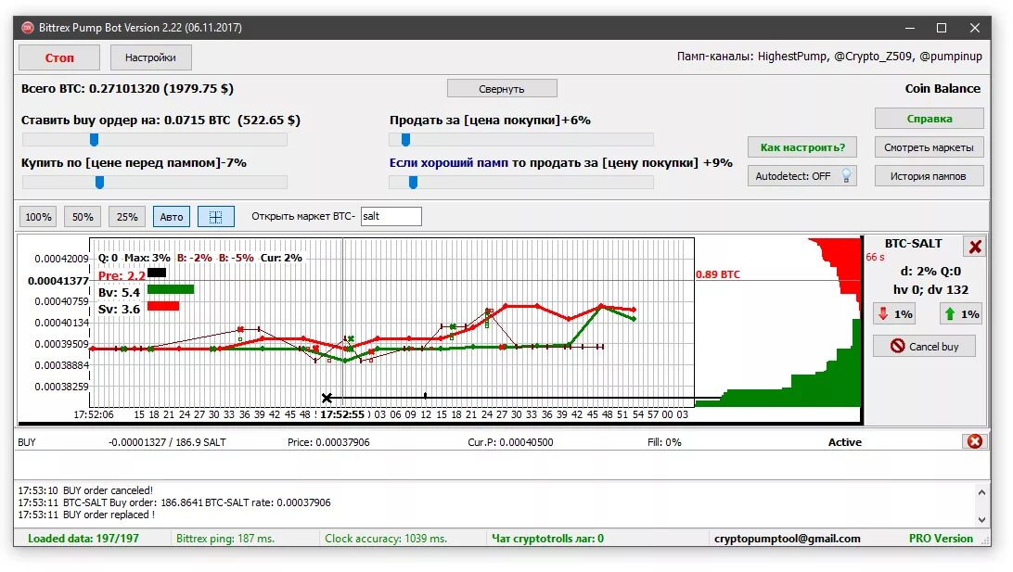Click the green order book depth area
The height and width of the screenshot is (572, 1013).
point(820,388)
